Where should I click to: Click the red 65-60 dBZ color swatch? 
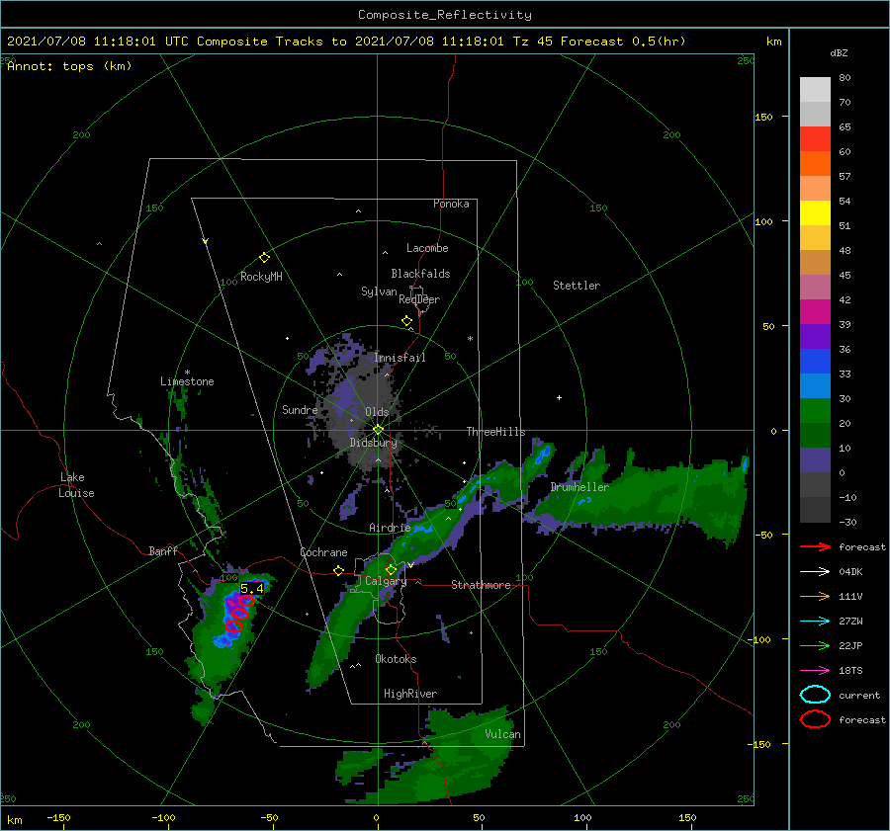[815, 139]
